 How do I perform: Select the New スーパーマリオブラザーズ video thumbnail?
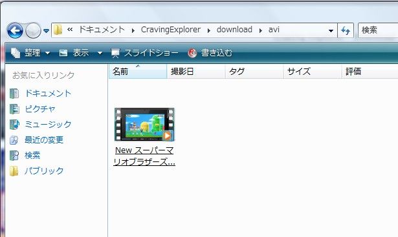pos(144,125)
